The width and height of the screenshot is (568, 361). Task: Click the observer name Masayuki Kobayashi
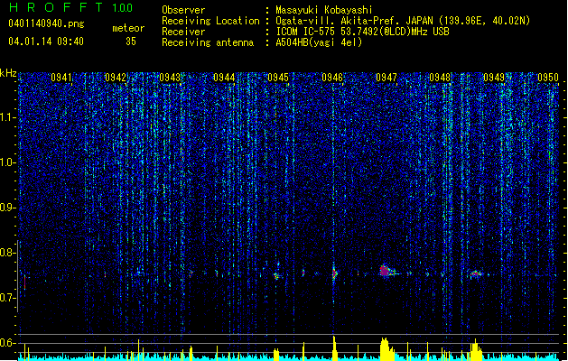click(x=324, y=10)
